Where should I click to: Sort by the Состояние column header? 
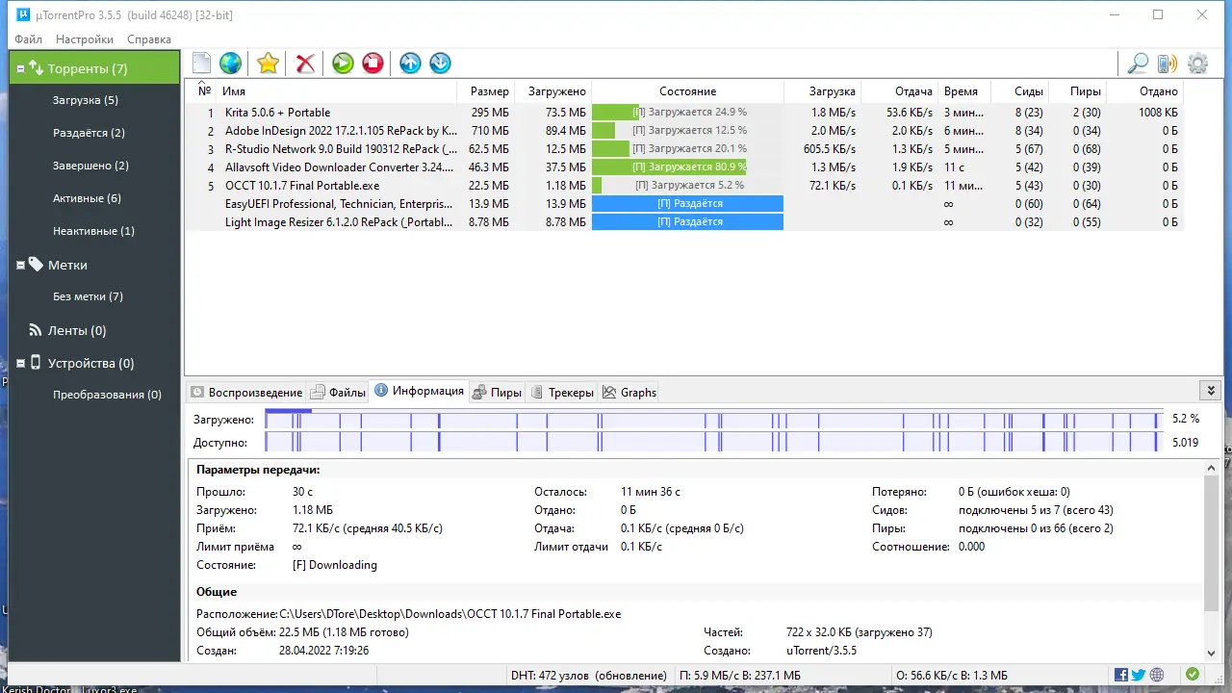click(687, 91)
